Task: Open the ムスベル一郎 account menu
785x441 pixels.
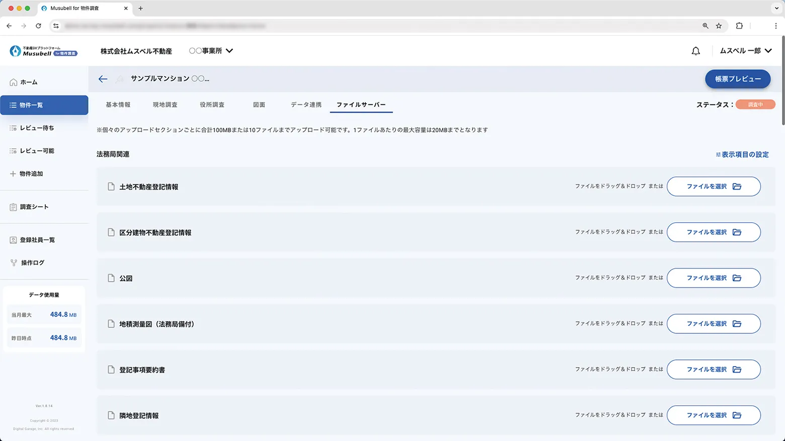Action: 745,51
